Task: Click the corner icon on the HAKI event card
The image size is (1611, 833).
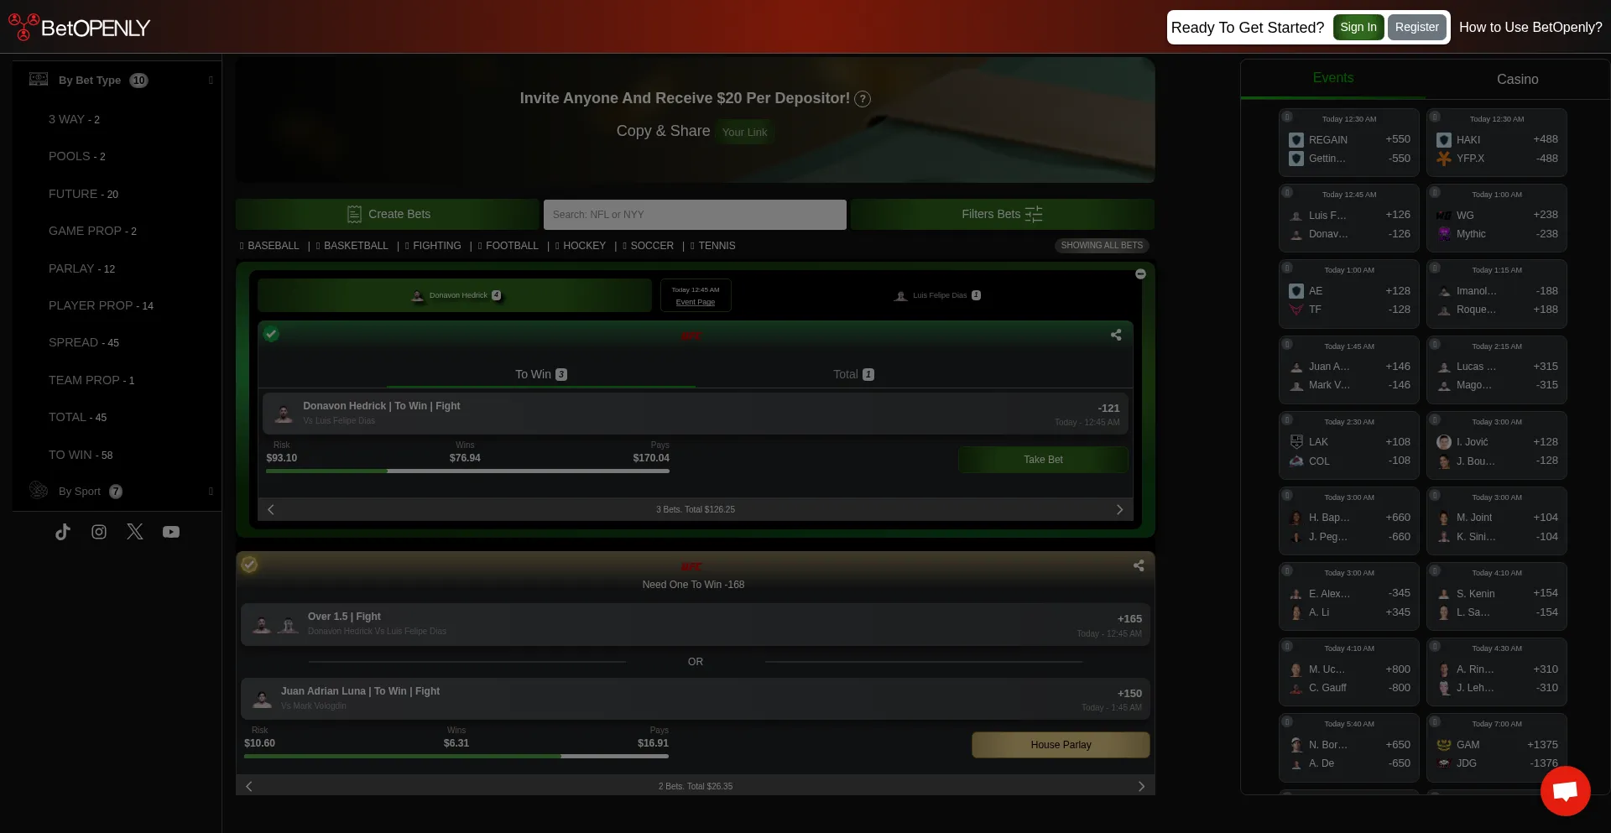Action: (x=1435, y=117)
